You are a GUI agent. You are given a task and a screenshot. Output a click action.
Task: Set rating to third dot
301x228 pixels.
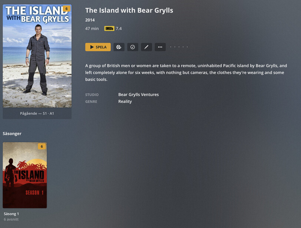[x=179, y=47]
